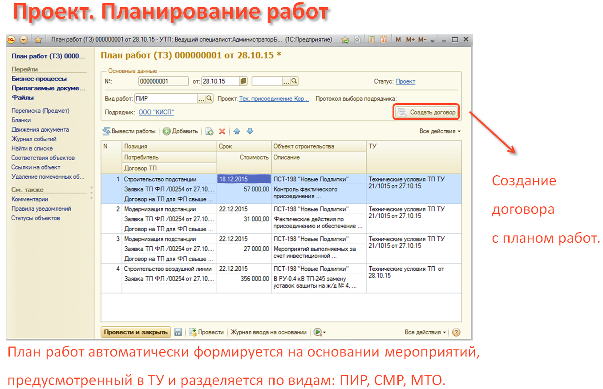Go to Журнал событий in sidebar
The width and height of the screenshot is (603, 389).
pyautogui.click(x=34, y=139)
